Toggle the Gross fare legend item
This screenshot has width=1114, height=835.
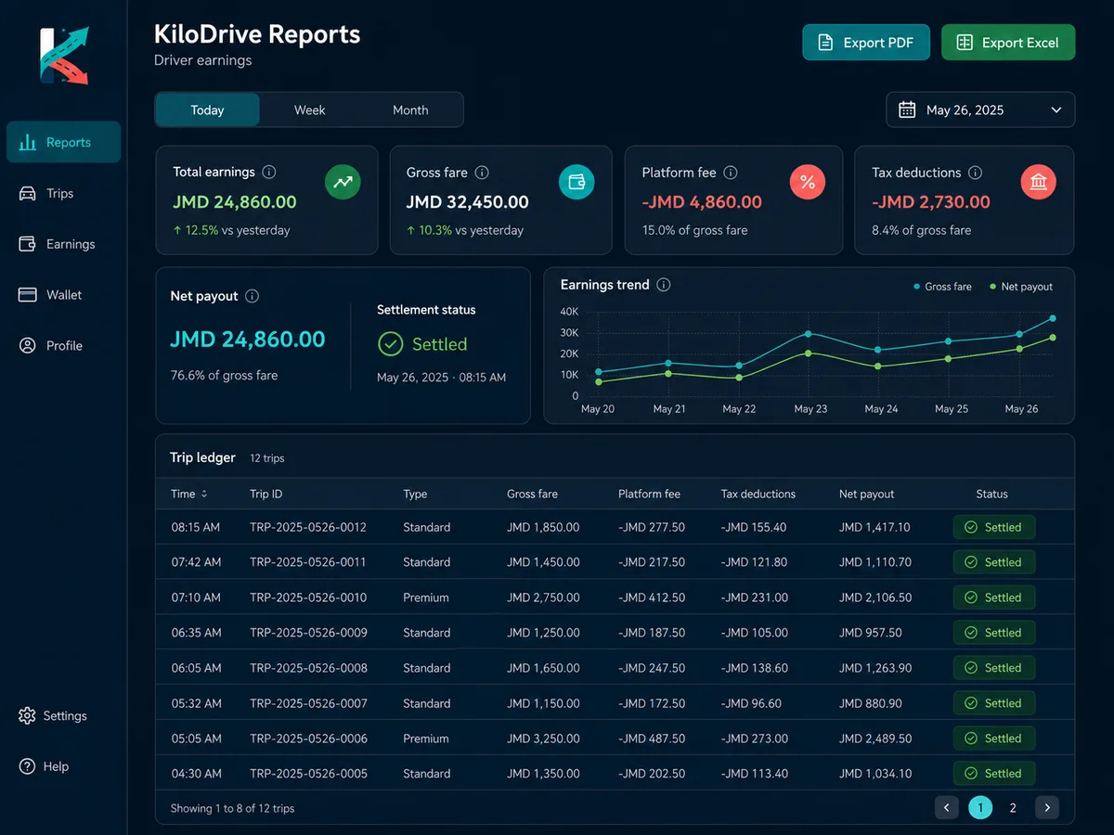tap(942, 287)
